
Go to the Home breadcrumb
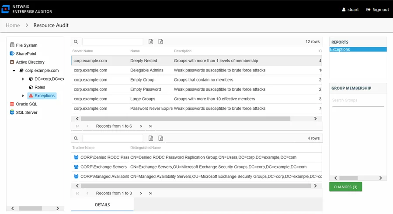coord(13,25)
